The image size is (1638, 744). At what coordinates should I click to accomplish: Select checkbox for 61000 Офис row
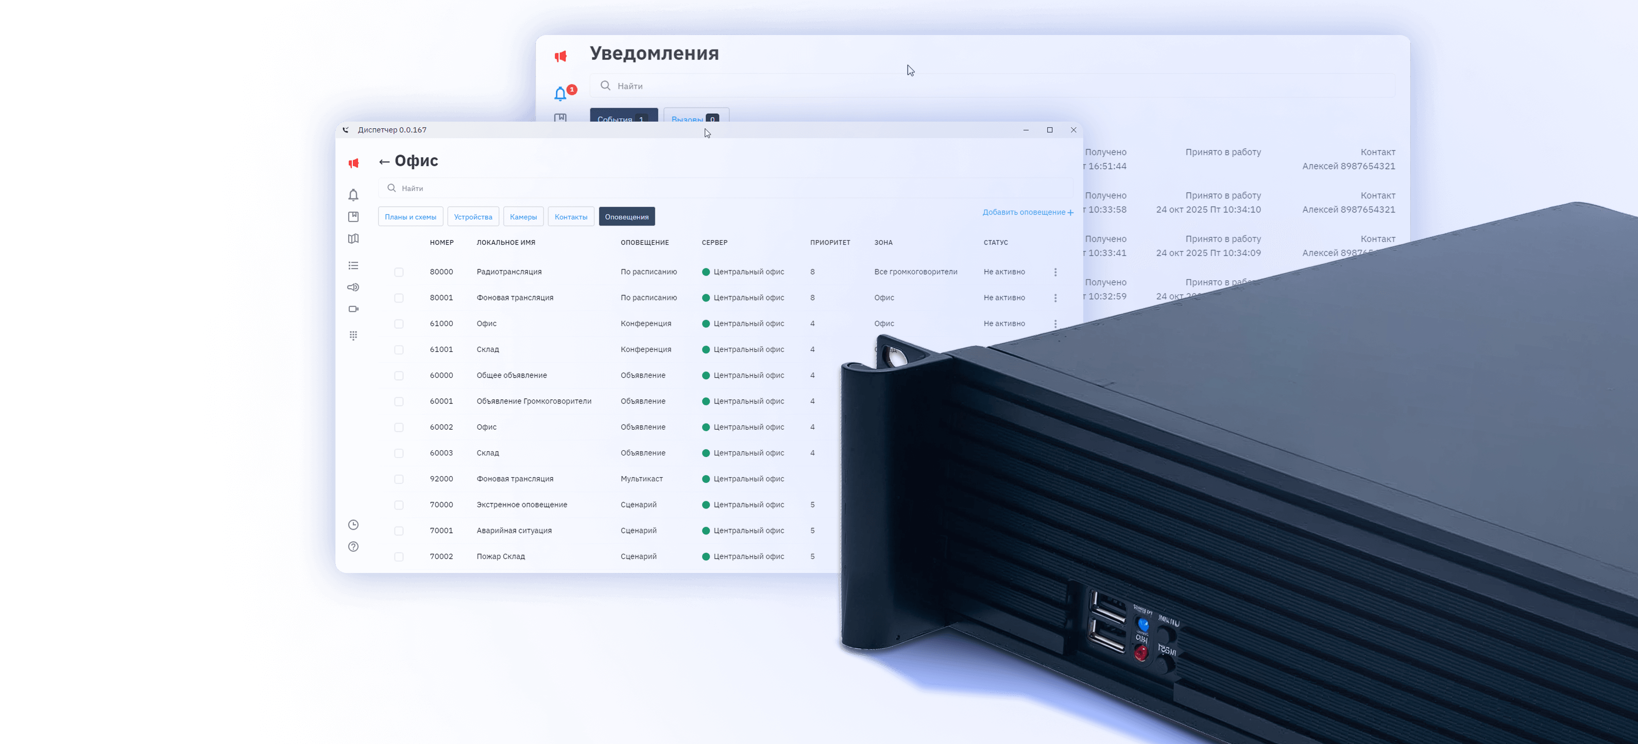pyautogui.click(x=399, y=324)
